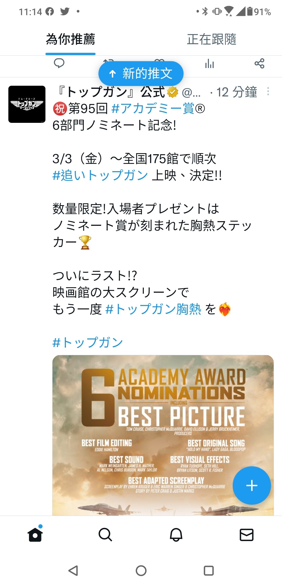Open 『トップガン』公式 account name
Viewport: 282px width, 587px height.
tap(111, 92)
